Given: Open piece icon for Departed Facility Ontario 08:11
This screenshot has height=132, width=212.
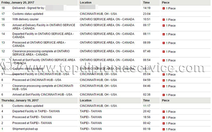Looking at the screenshot, I should click(x=164, y=34).
